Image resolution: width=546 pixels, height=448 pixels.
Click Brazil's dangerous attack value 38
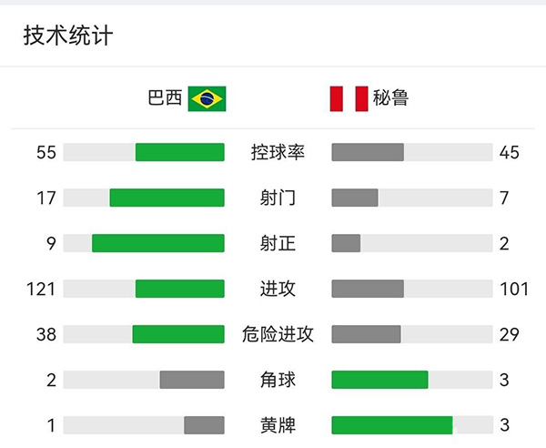45,334
